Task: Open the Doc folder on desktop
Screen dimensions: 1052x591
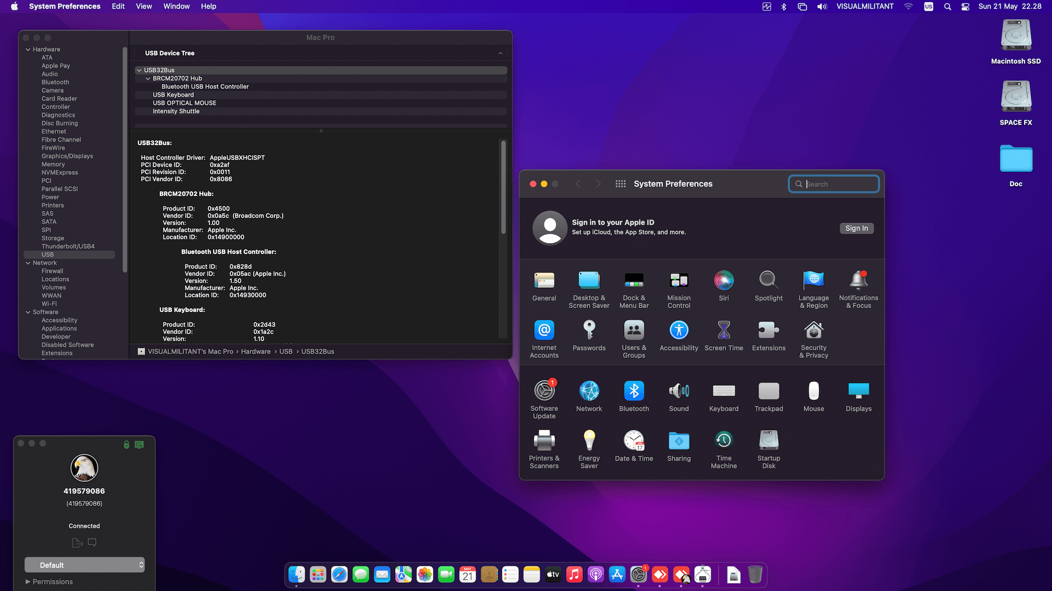Action: point(1016,166)
